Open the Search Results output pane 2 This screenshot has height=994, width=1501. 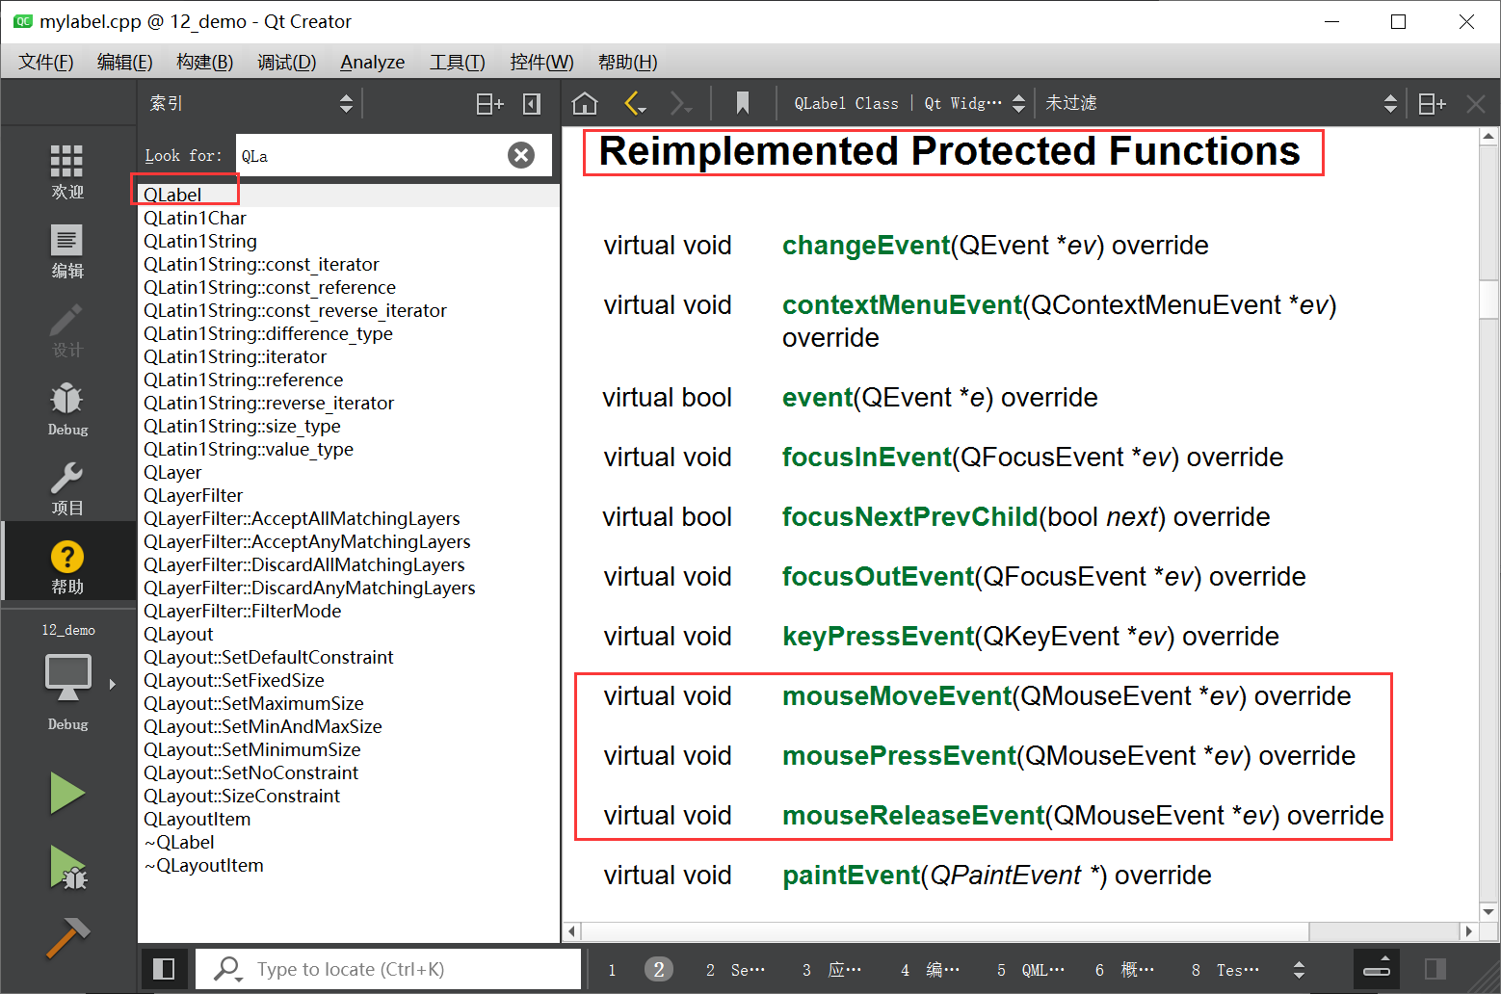(735, 970)
